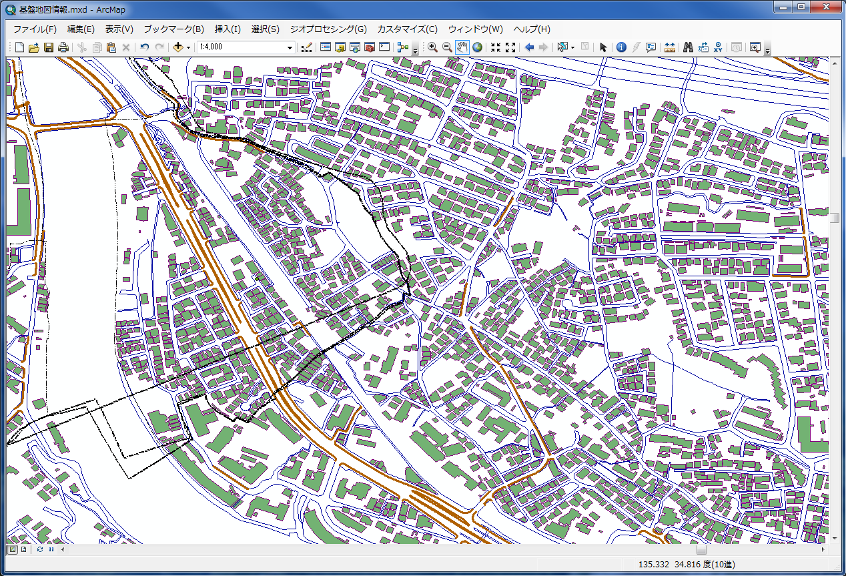Go back to previous extent
The height and width of the screenshot is (576, 846).
529,47
